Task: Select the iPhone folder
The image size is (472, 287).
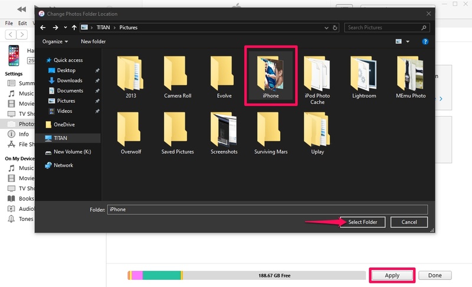Action: 271,76
